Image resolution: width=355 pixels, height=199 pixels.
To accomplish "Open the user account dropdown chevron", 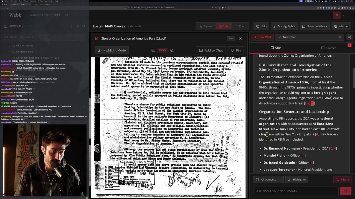I will pos(343,15).
